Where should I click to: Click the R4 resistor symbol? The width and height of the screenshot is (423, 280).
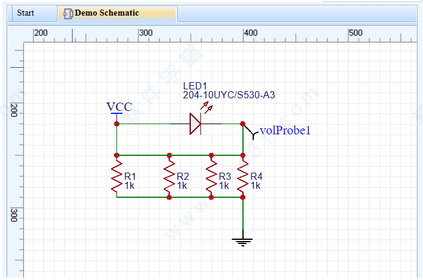pos(243,176)
